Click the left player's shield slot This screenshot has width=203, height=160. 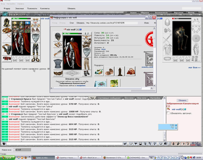[x=36, y=38]
